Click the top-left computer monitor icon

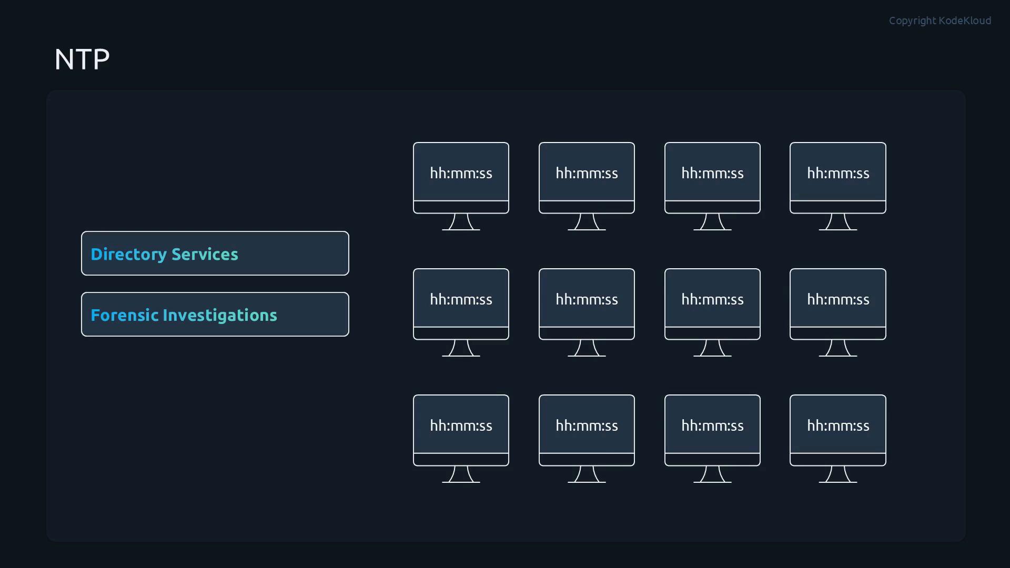click(x=461, y=186)
